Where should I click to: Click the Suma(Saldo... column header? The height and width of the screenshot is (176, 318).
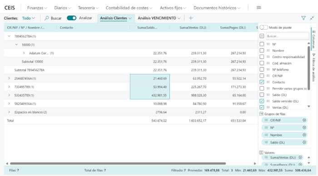click(147, 28)
